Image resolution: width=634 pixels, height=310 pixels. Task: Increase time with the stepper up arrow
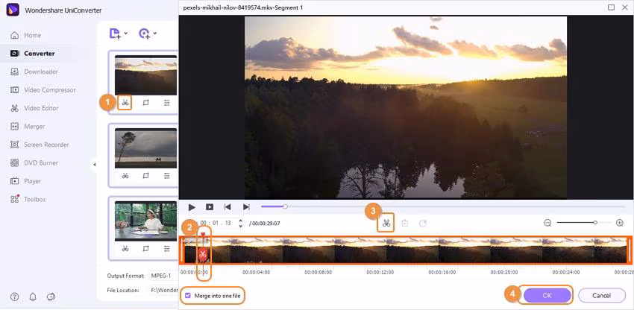(x=241, y=221)
